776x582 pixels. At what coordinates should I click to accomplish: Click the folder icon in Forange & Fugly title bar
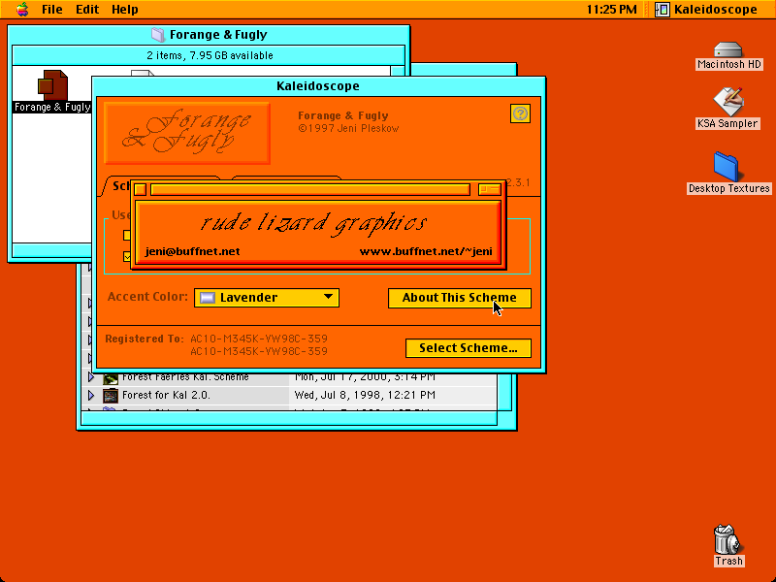(157, 35)
